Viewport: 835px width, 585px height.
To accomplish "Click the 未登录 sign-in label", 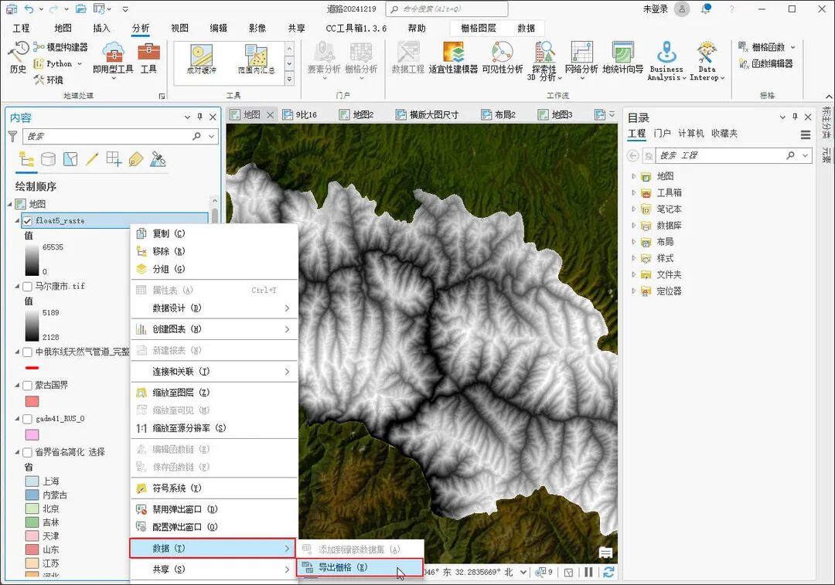I will click(x=655, y=9).
